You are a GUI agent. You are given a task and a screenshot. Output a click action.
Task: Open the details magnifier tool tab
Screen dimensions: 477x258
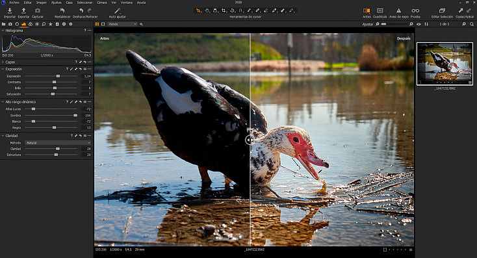pyautogui.click(x=44, y=24)
